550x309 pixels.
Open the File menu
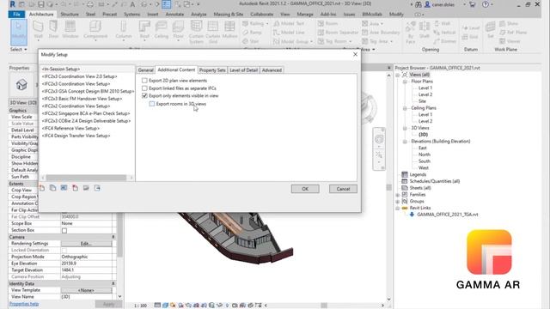(x=16, y=14)
